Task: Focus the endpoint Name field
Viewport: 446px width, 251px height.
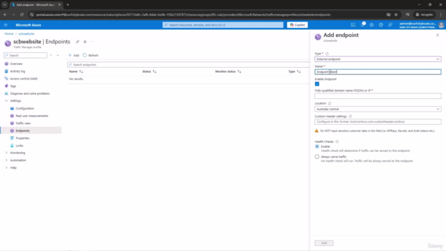Action: click(378, 72)
